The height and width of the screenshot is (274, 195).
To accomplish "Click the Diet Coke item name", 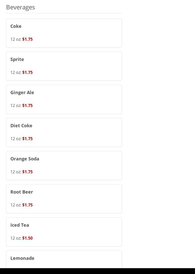I will coord(21,125).
